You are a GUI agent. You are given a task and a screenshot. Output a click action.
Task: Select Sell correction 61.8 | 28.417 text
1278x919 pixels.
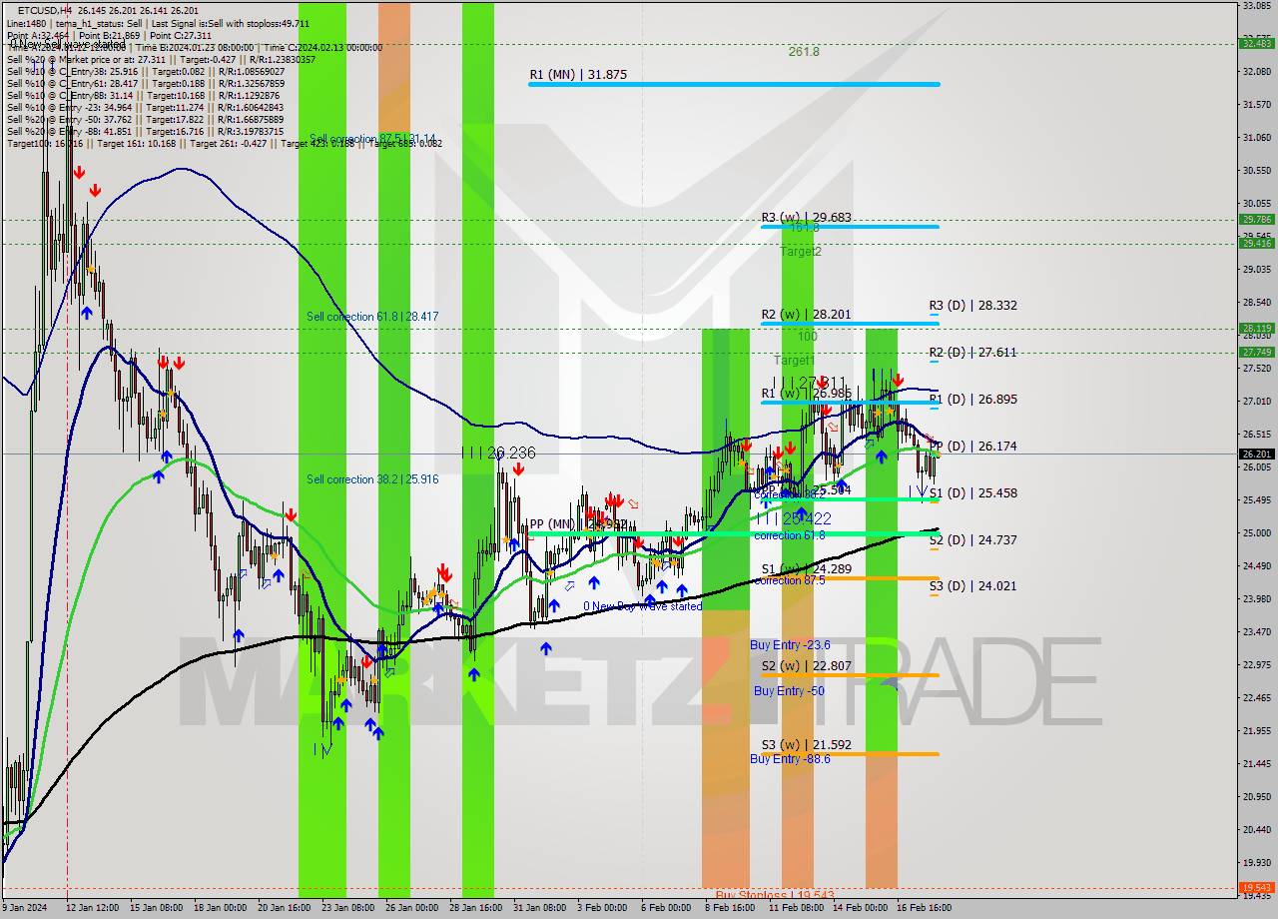click(372, 317)
